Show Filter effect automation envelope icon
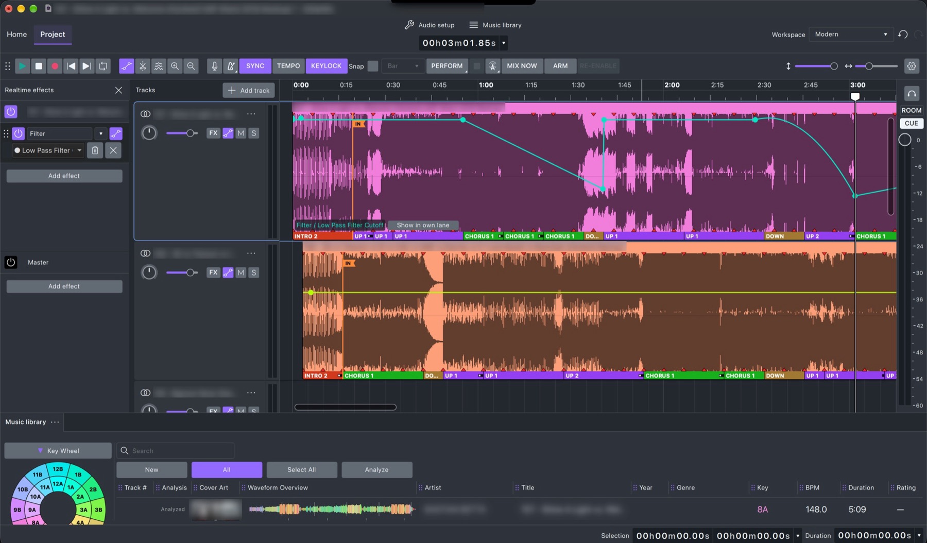 click(x=116, y=133)
